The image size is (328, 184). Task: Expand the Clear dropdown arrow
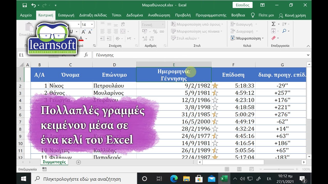point(278,38)
